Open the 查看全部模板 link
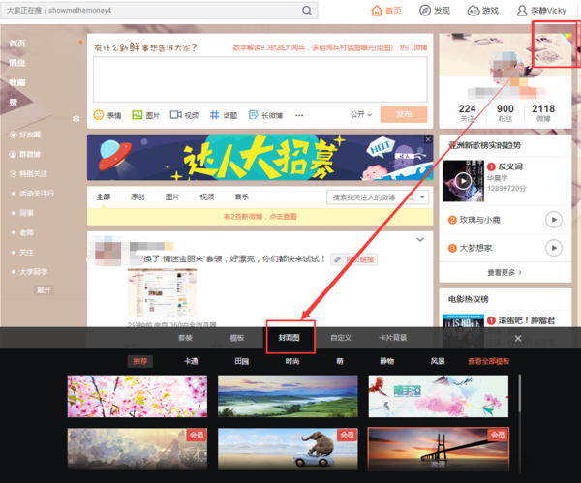The image size is (581, 483). (x=488, y=361)
